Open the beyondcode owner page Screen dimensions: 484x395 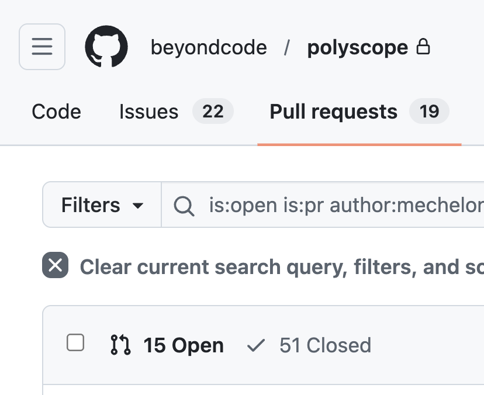[x=209, y=47]
